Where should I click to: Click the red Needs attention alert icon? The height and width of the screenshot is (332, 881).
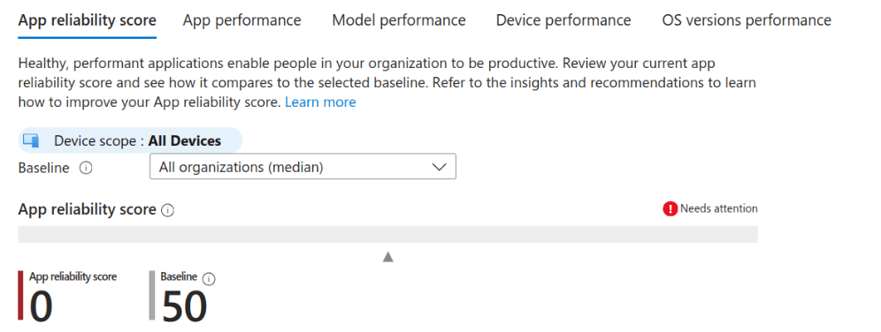(x=670, y=209)
